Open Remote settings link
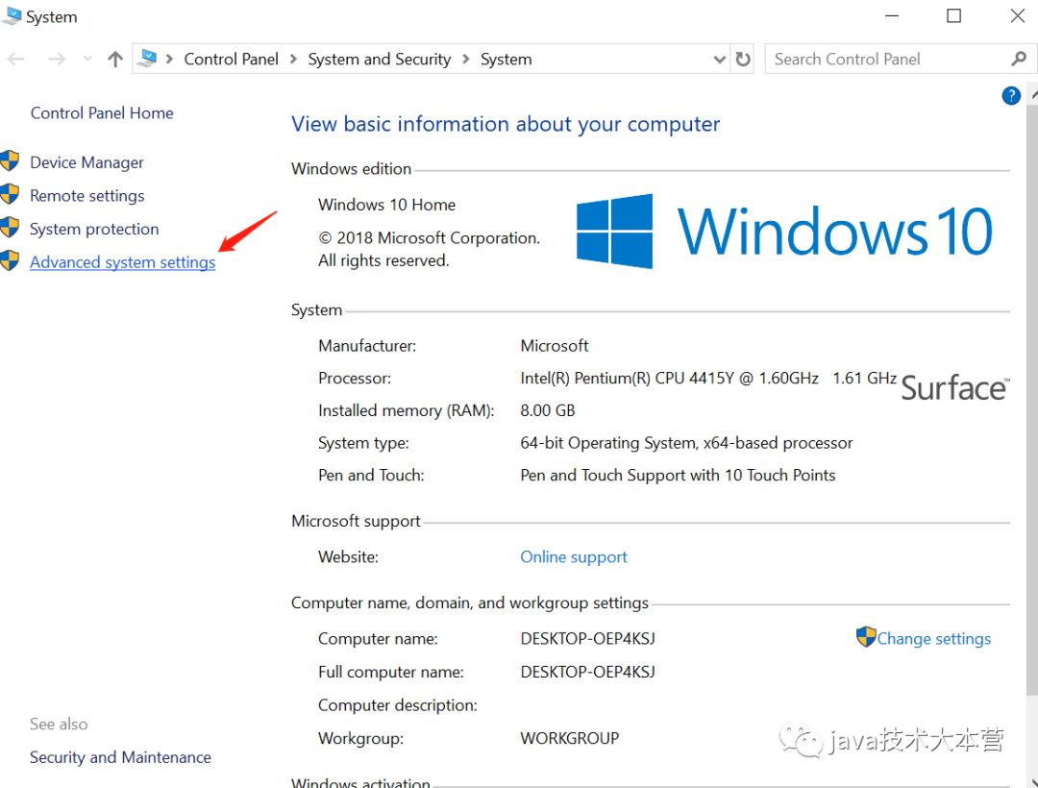 [x=86, y=196]
